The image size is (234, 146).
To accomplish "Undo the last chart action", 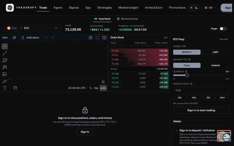I will [46, 38].
